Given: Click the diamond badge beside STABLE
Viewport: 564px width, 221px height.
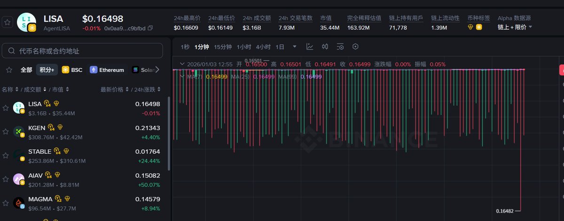Looking at the screenshot, I should (x=67, y=151).
